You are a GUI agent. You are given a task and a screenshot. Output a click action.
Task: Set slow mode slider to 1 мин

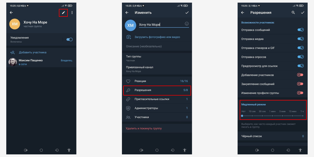tap(272, 116)
